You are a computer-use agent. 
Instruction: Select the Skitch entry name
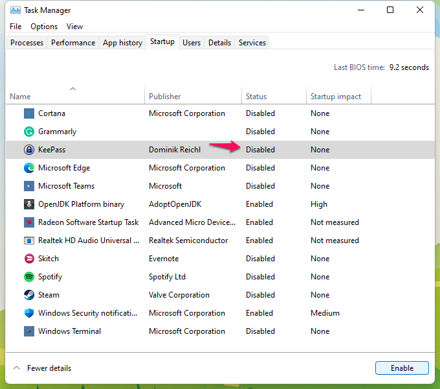[x=49, y=259]
